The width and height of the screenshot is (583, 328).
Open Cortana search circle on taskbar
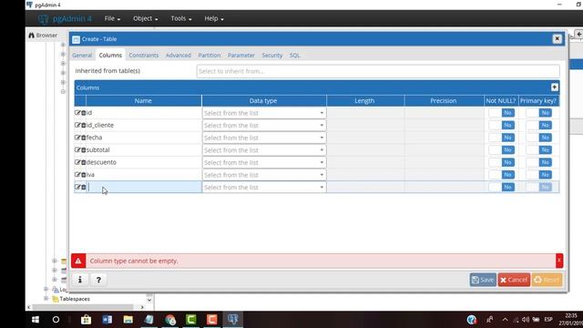[56, 320]
